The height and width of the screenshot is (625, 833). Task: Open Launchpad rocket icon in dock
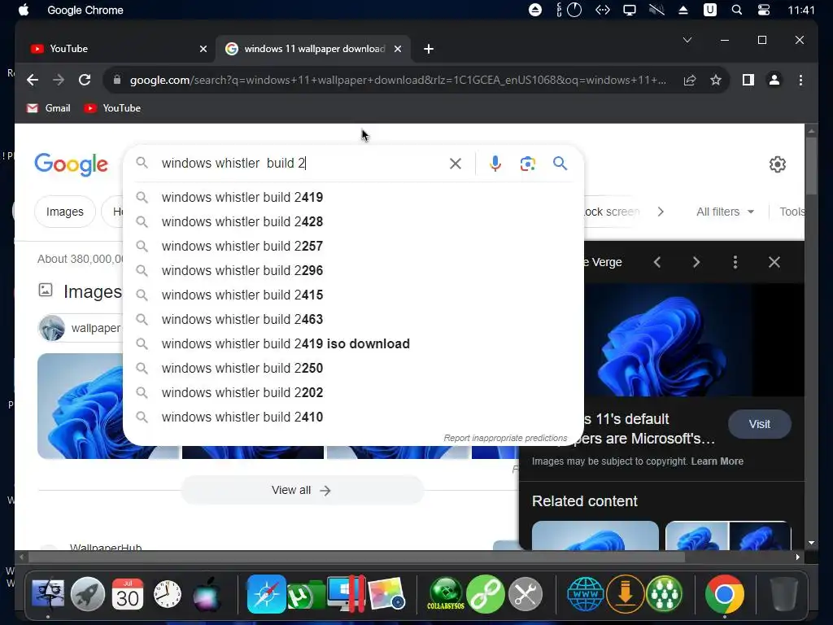(88, 593)
